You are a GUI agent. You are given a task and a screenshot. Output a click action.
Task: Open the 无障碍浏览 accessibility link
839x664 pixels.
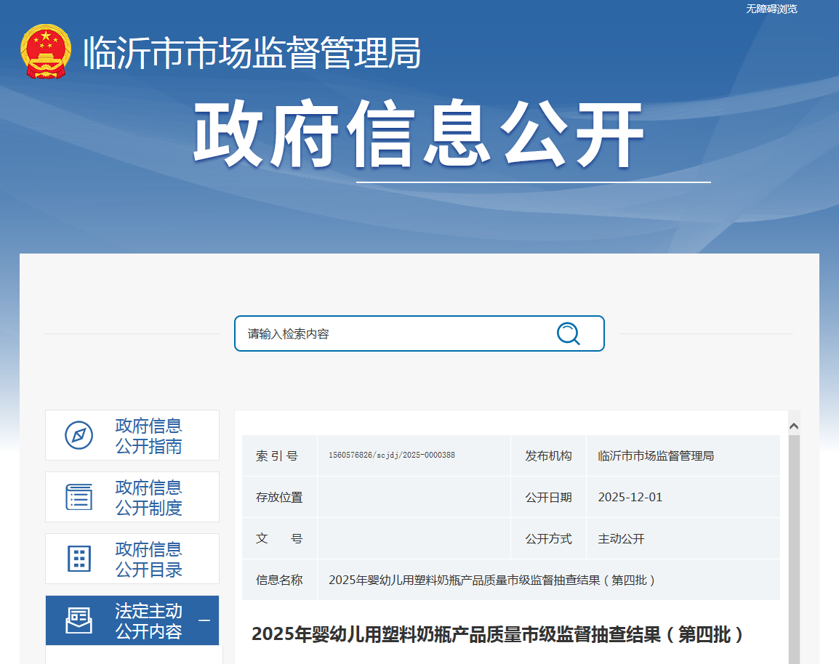(x=771, y=9)
